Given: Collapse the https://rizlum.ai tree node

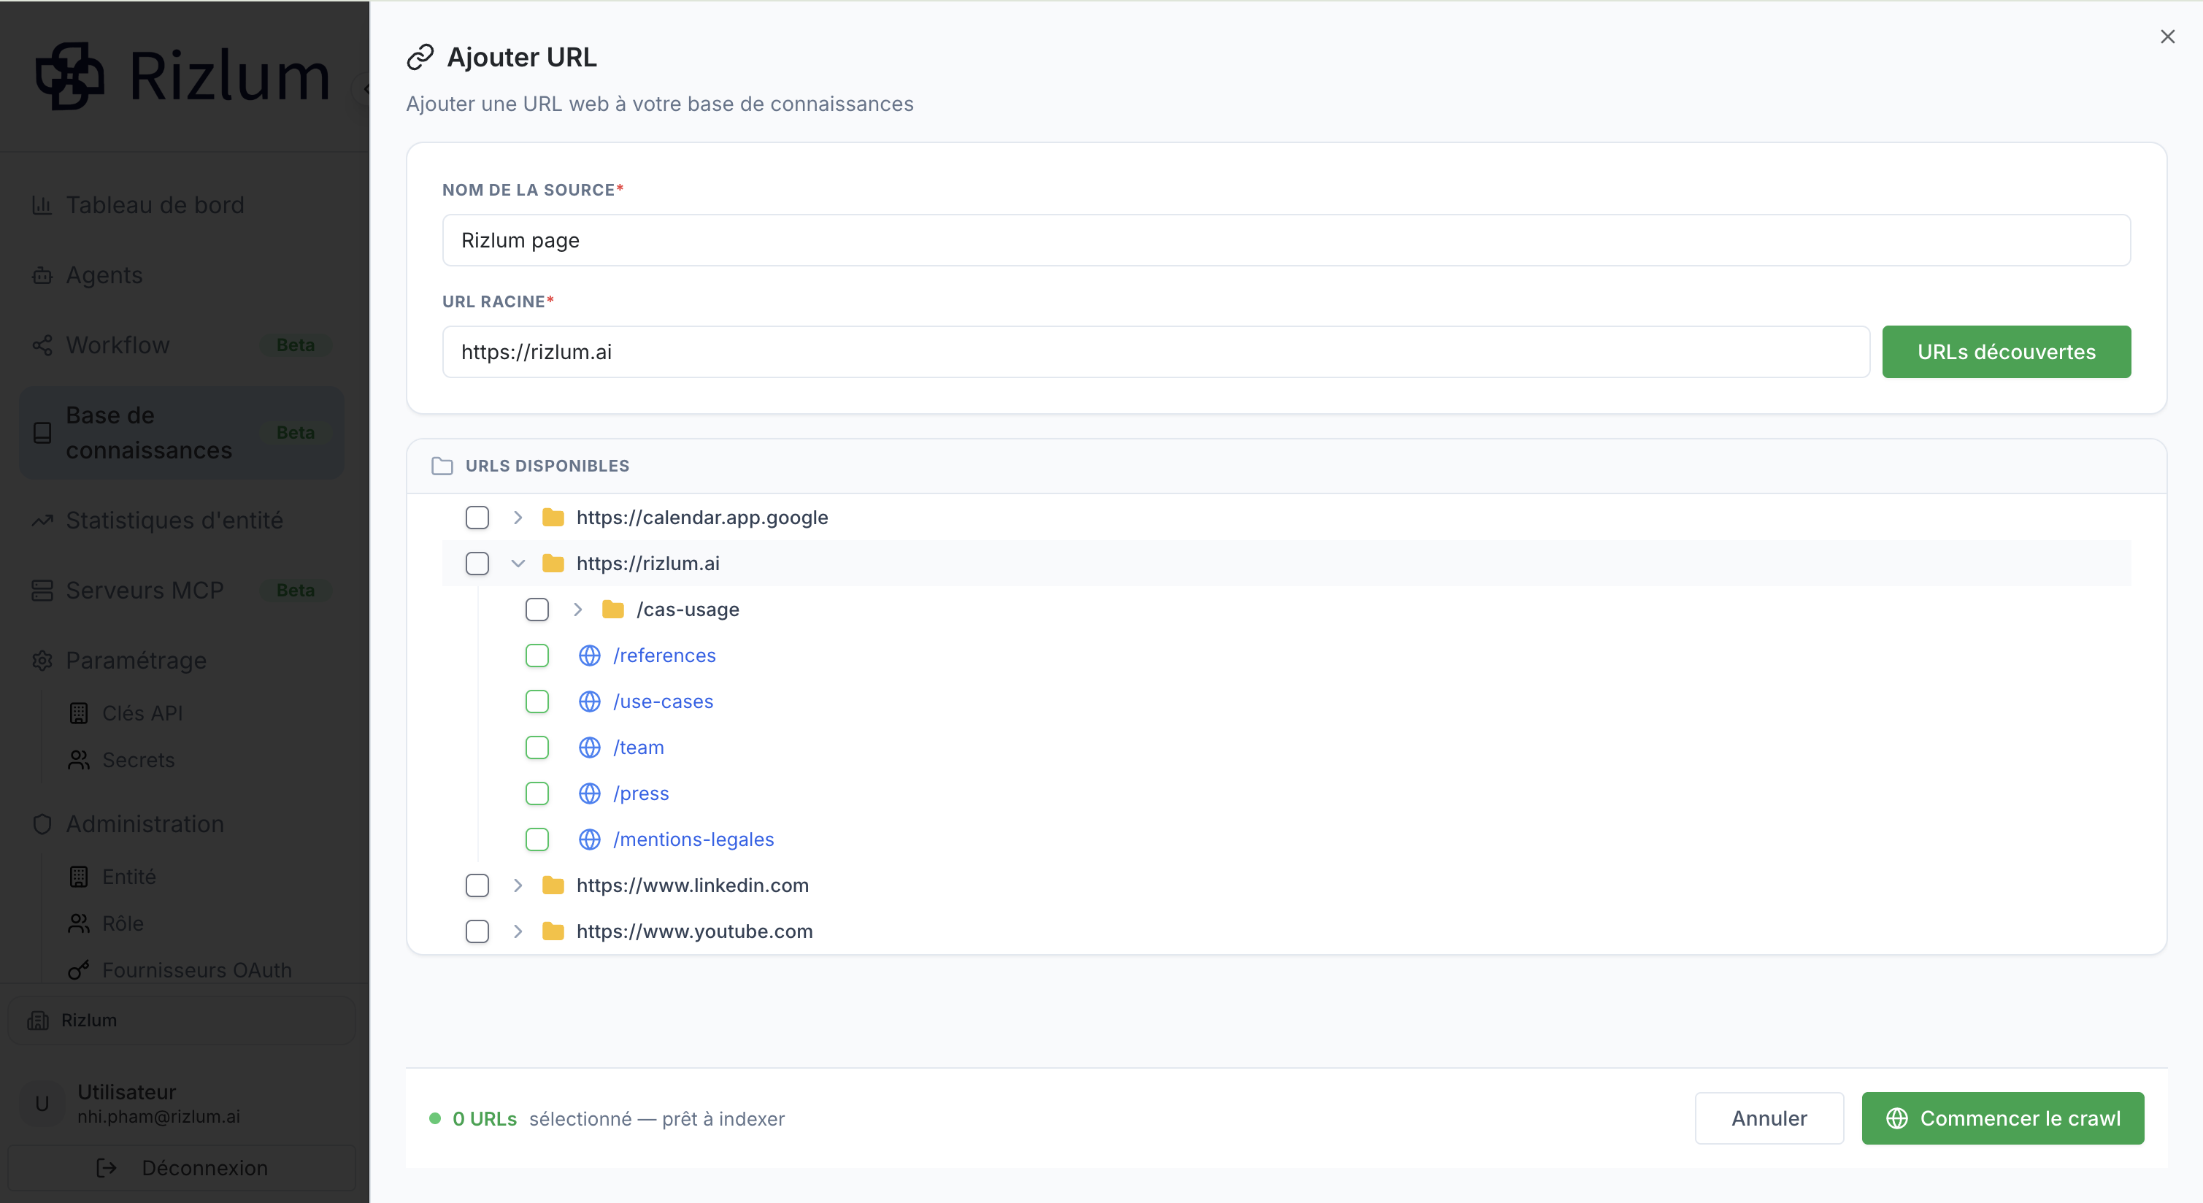Looking at the screenshot, I should (518, 564).
